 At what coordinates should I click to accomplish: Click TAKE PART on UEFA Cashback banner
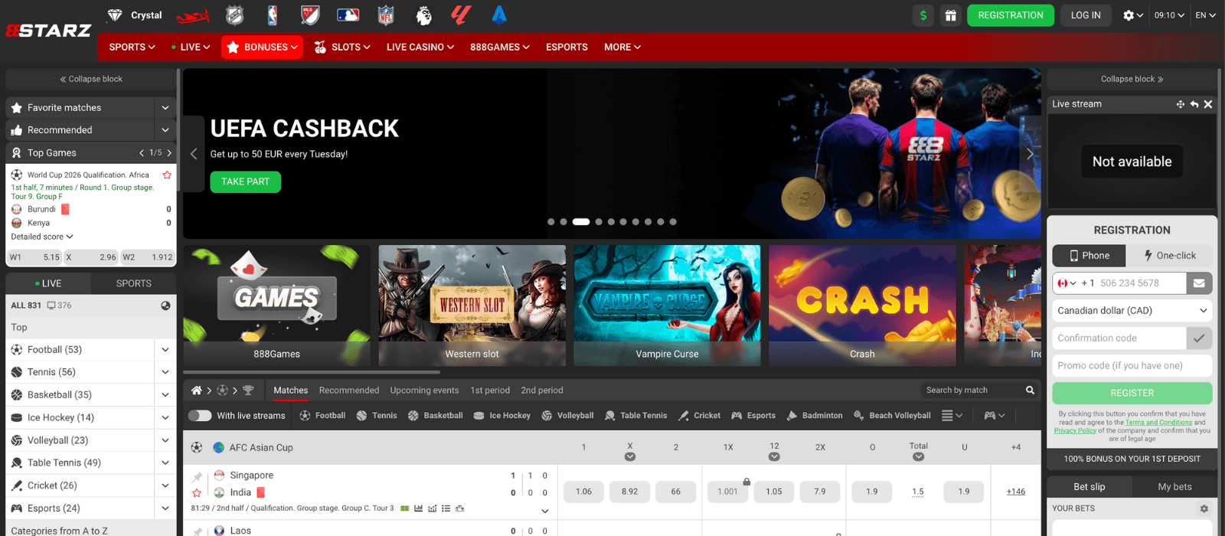[x=245, y=182]
